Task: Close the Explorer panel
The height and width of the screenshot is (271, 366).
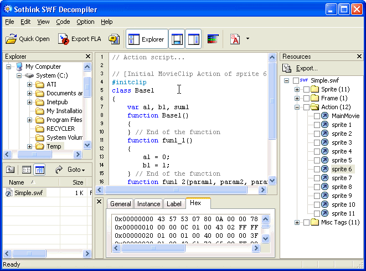Action: point(88,57)
